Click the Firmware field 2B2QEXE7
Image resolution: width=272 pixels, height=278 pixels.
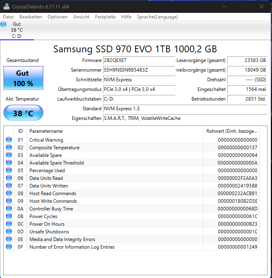(x=139, y=60)
